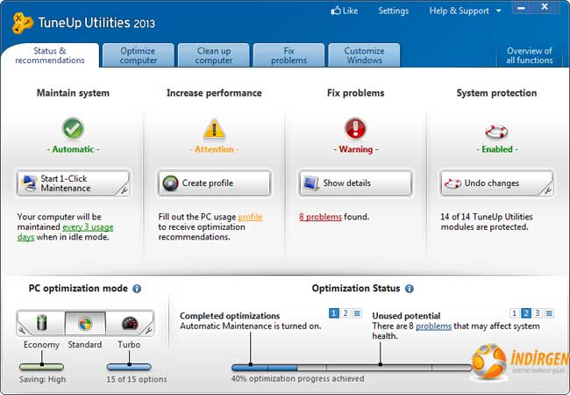Click the '- Enabled -' status text
This screenshot has height=395, width=570.
pos(497,149)
